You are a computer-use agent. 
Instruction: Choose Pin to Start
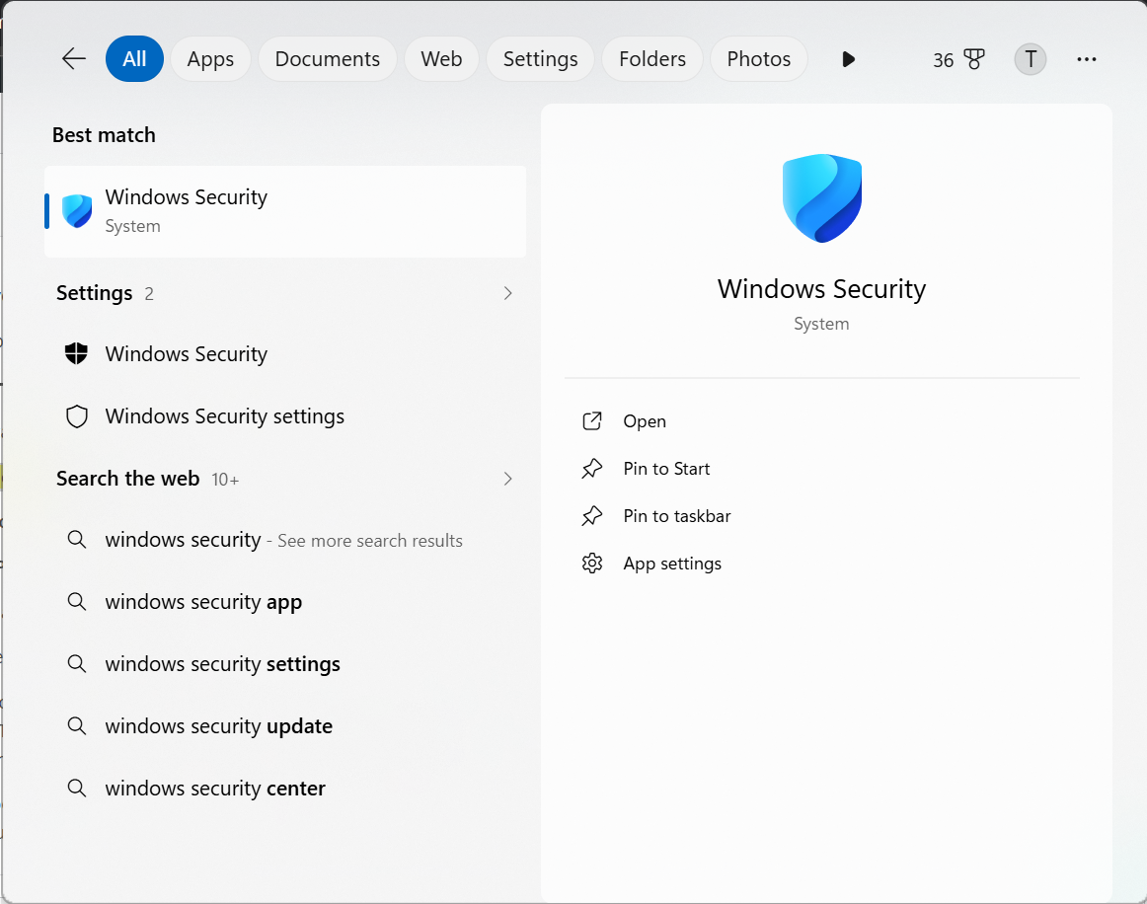(x=666, y=469)
